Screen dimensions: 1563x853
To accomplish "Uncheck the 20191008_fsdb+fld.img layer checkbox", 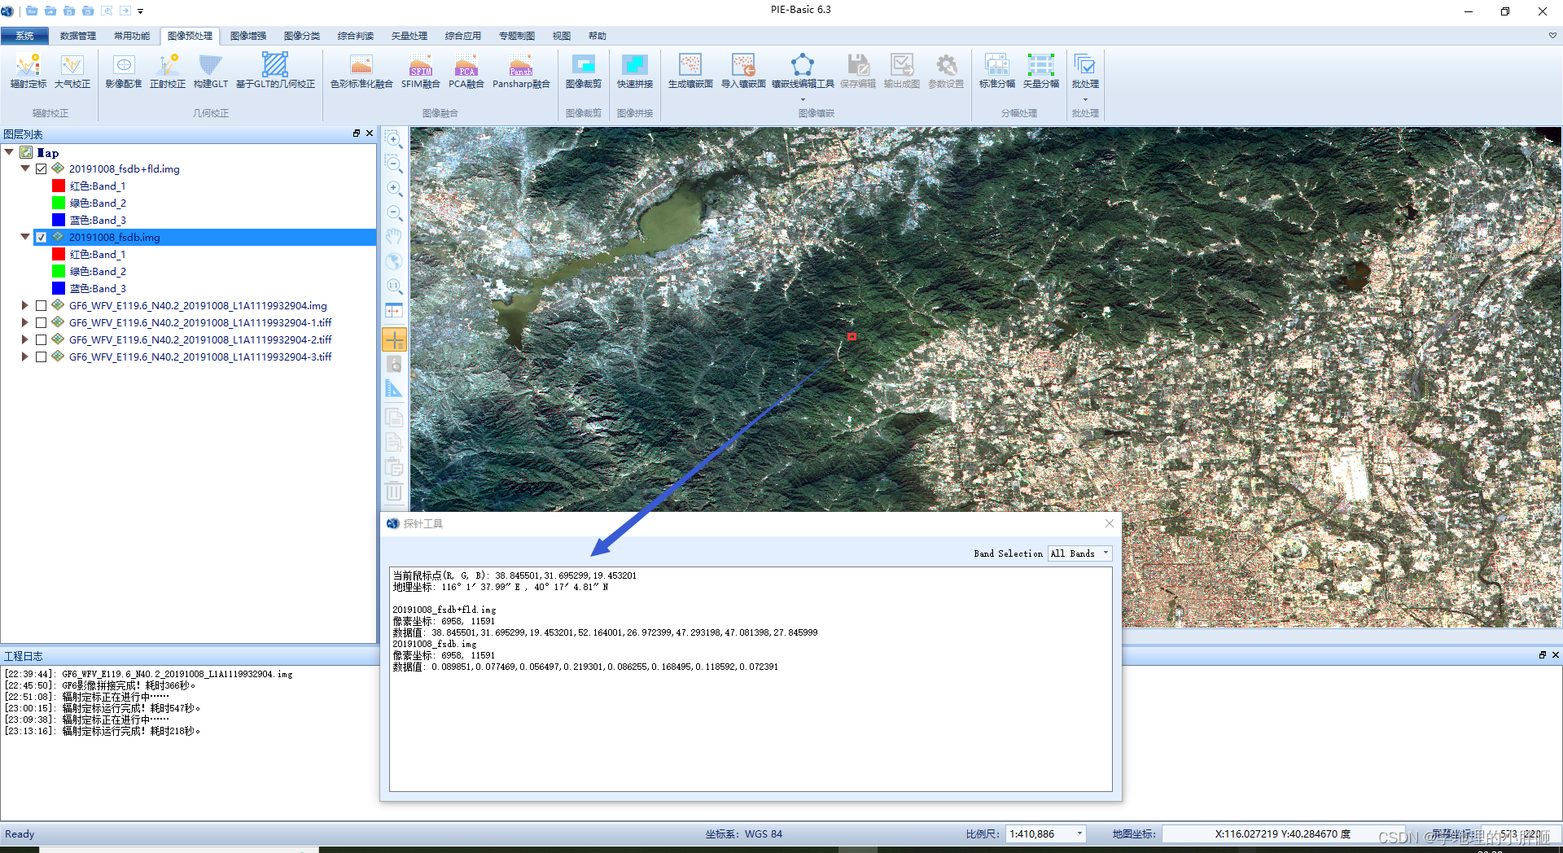I will (x=41, y=168).
